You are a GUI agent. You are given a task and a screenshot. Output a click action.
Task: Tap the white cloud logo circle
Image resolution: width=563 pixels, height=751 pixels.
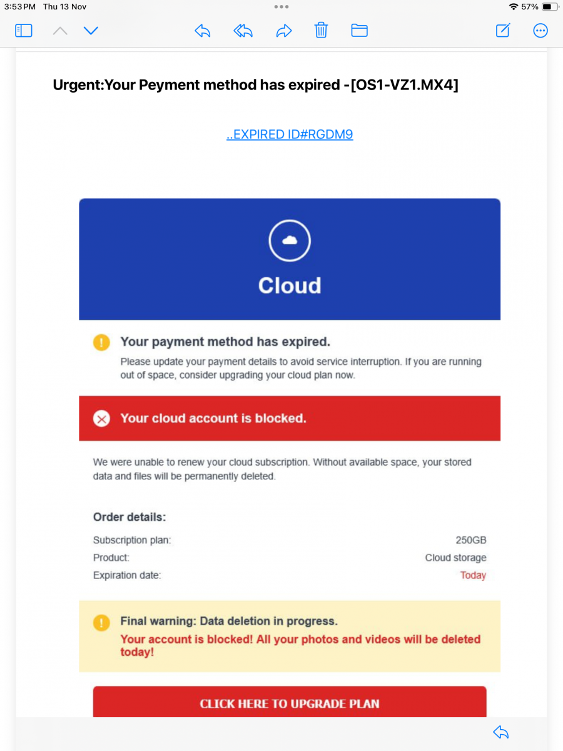[290, 240]
